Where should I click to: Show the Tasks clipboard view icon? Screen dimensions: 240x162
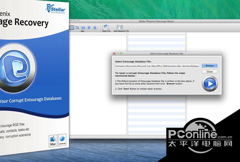[x=95, y=27]
